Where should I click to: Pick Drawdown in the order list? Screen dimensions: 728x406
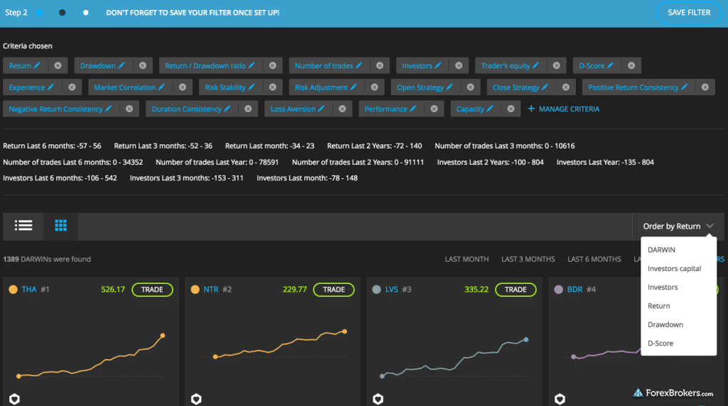665,324
